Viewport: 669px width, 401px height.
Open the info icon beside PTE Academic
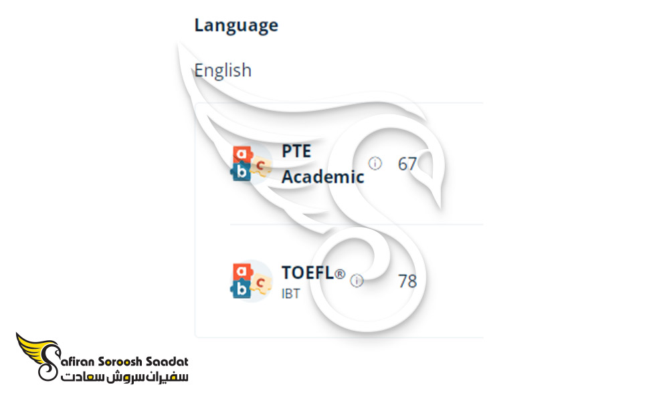375,163
